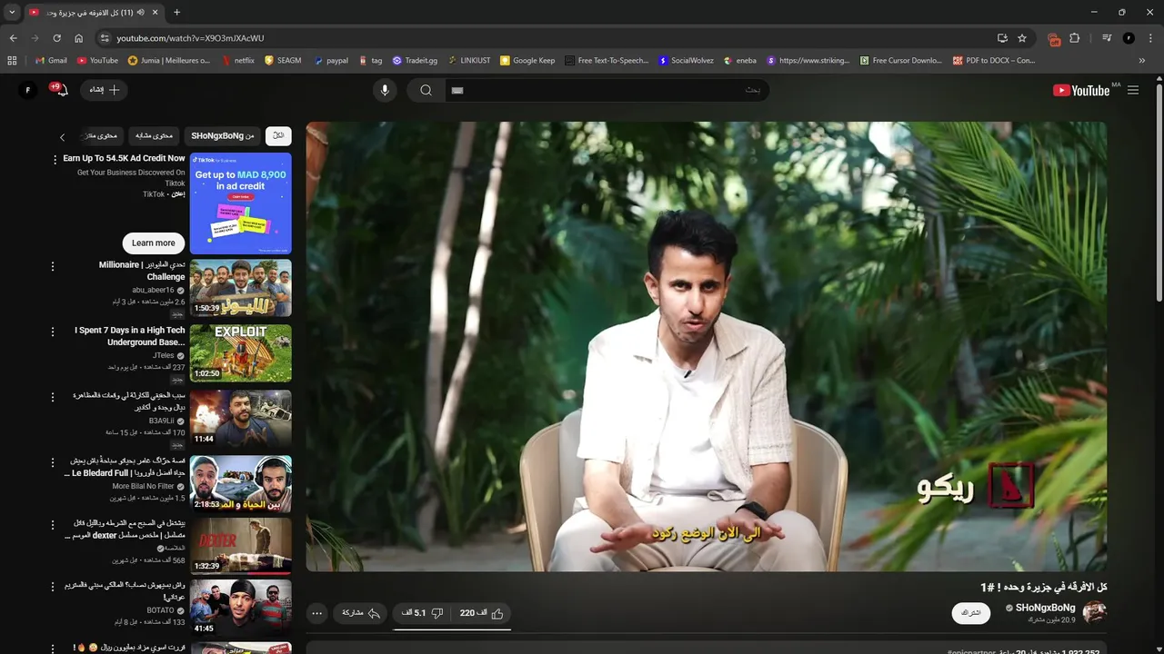The width and height of the screenshot is (1164, 654).
Task: Install/cast icon in address bar
Action: point(1002,38)
